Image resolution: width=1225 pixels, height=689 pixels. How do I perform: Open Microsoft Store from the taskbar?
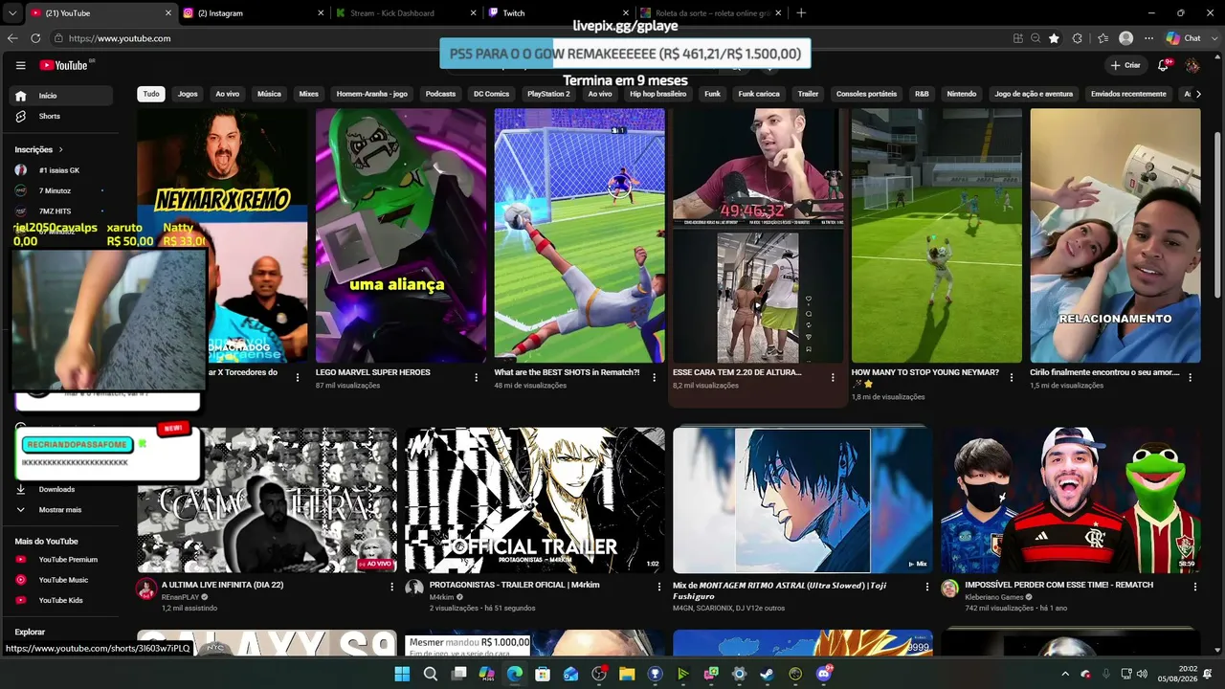coord(543,674)
